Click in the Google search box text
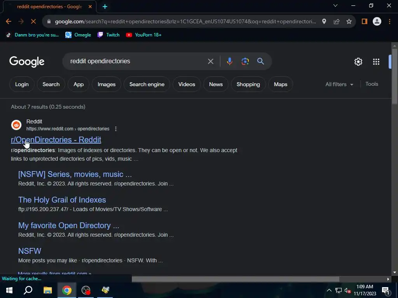This screenshot has width=398, height=298. click(100, 61)
